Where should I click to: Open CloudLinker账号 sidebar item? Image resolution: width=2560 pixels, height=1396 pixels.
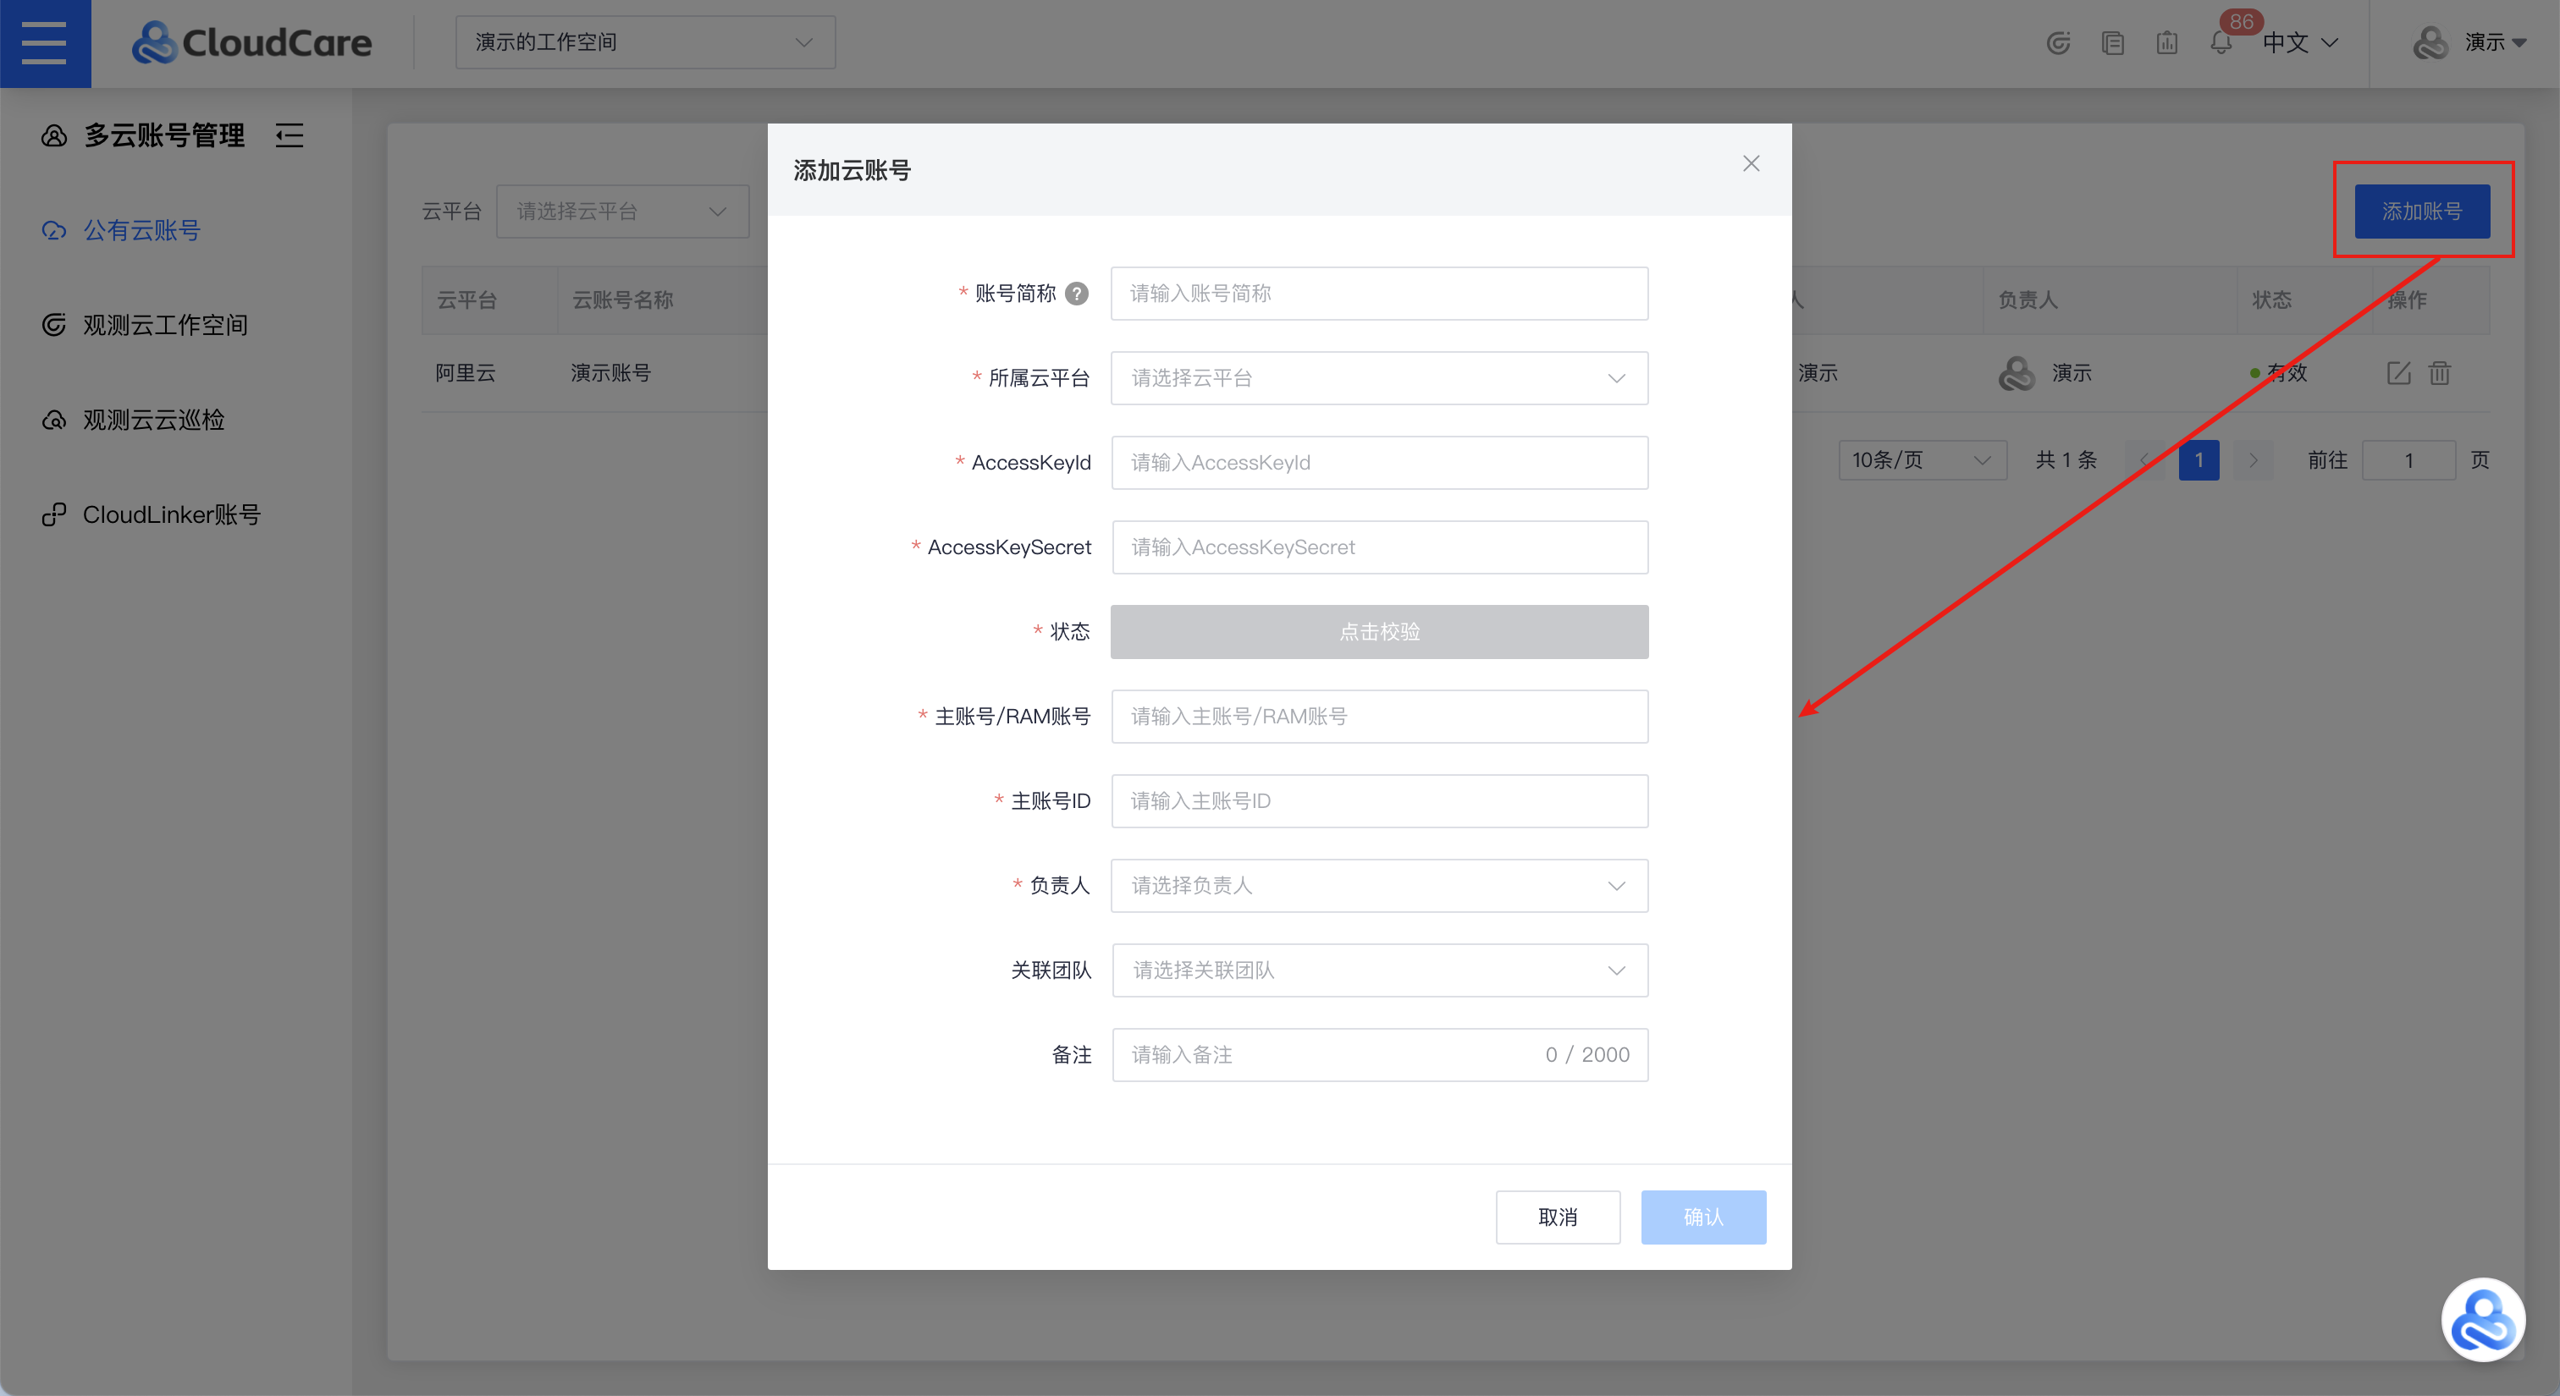tap(171, 515)
